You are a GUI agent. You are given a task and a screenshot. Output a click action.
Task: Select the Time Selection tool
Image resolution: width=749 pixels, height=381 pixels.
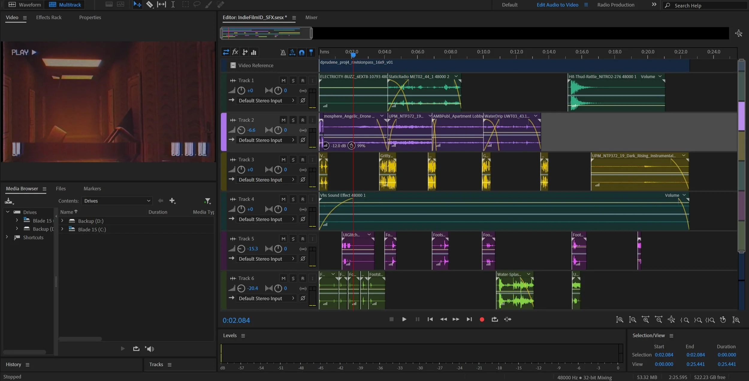pos(173,4)
